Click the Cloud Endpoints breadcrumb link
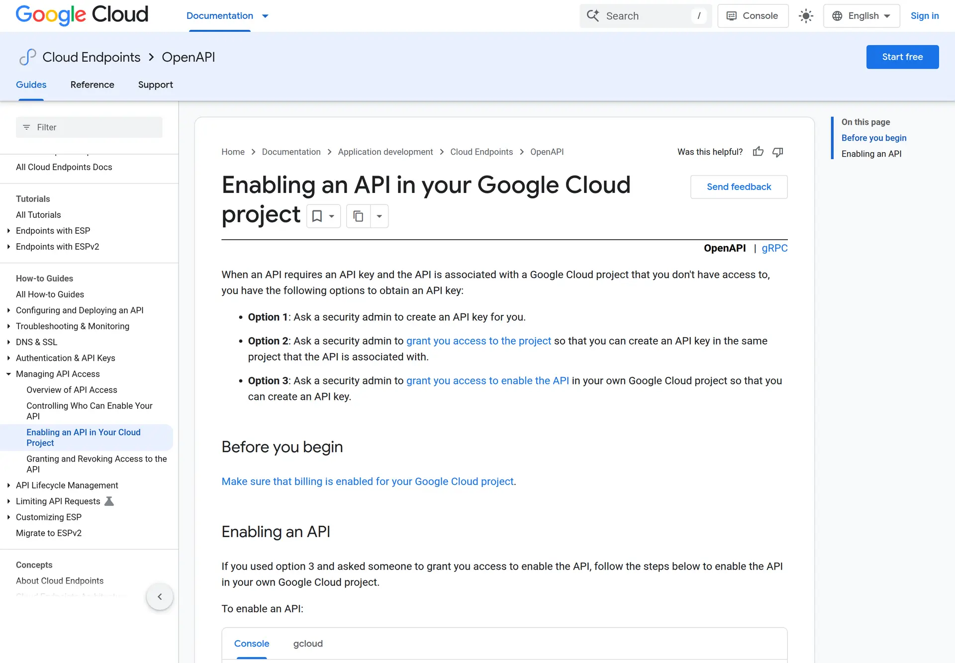Viewport: 955px width, 663px height. (x=481, y=152)
